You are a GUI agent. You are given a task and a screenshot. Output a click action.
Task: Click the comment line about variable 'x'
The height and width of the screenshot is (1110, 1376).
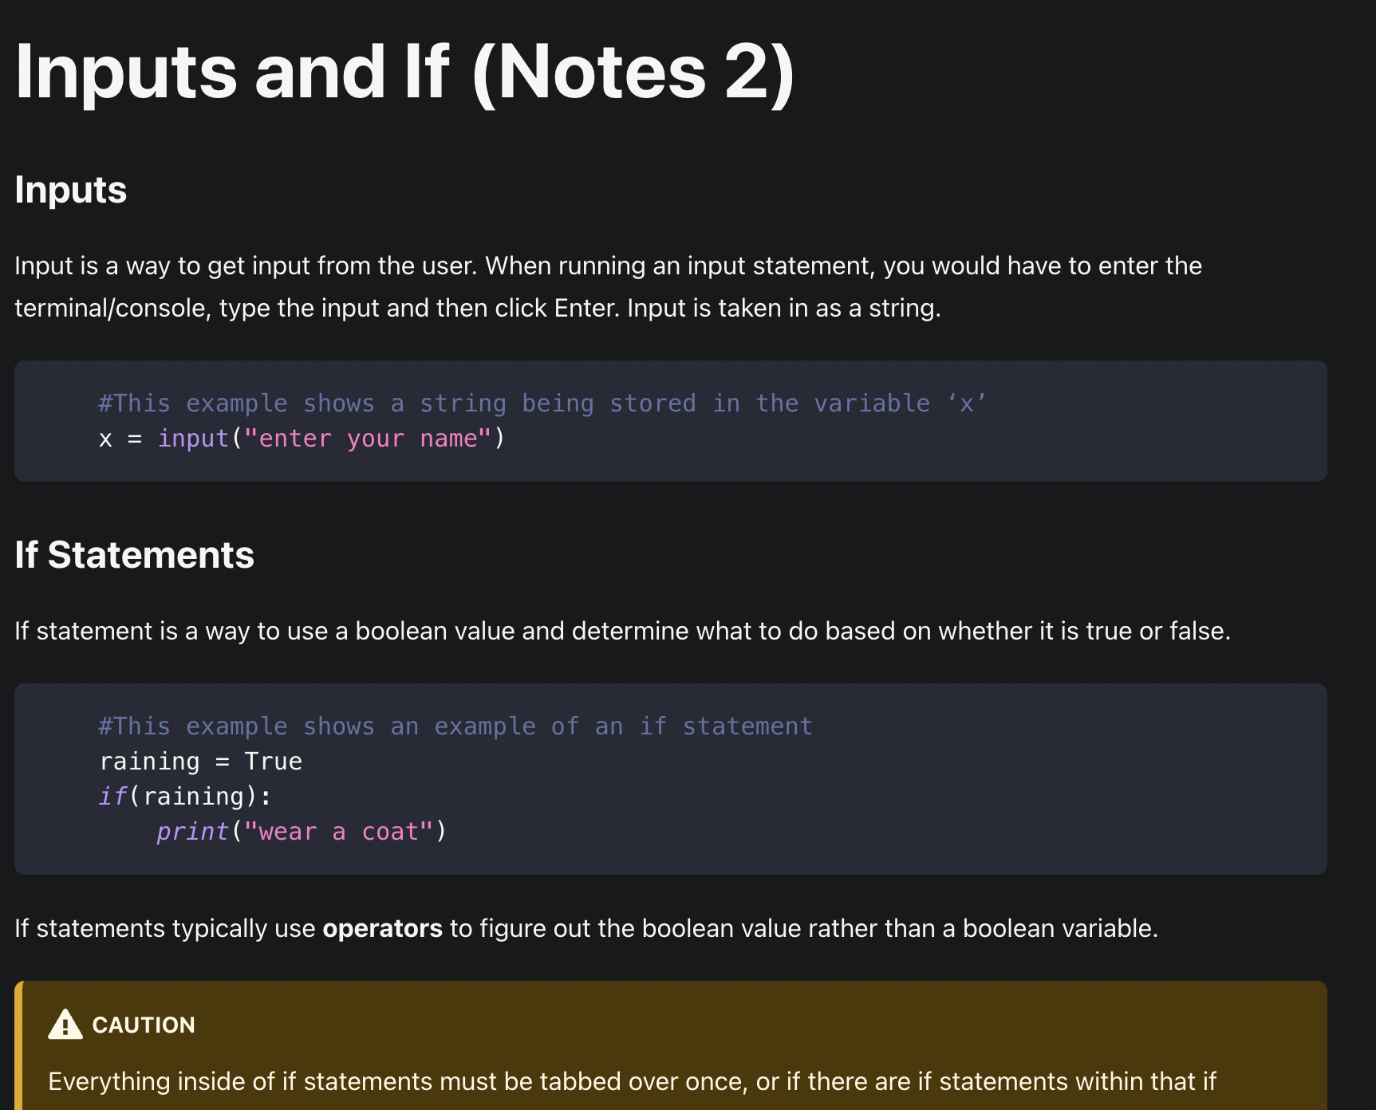pos(542,403)
